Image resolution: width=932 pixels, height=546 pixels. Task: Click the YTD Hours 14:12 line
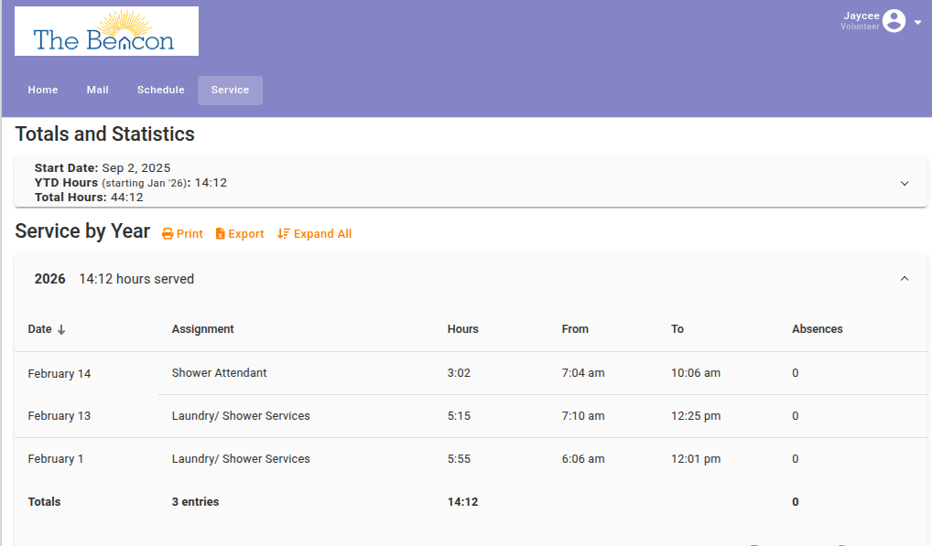131,183
